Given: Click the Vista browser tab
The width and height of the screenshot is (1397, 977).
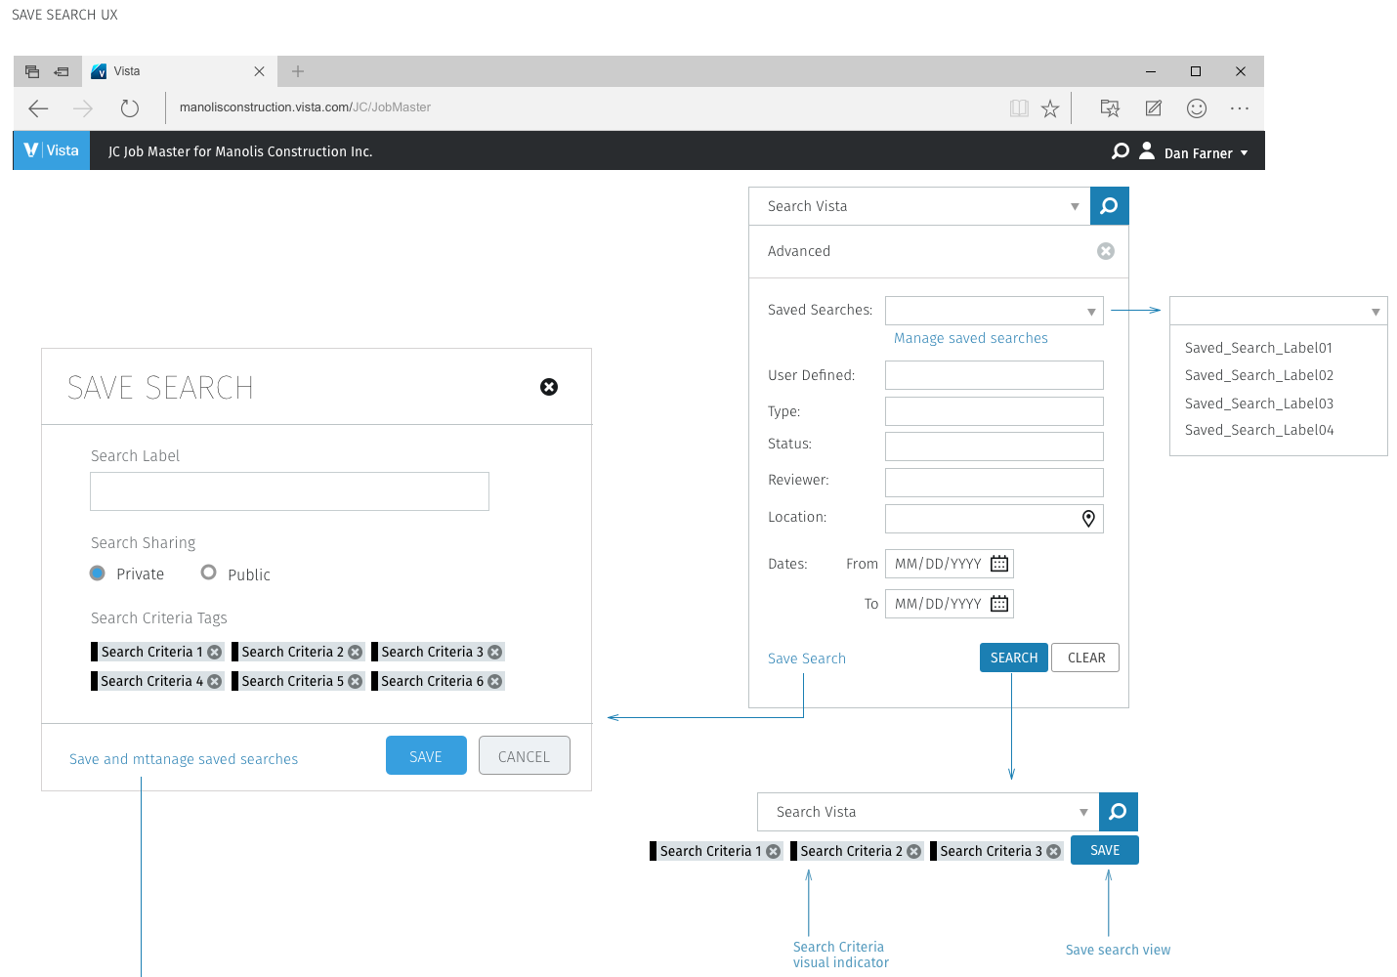Looking at the screenshot, I should 180,71.
